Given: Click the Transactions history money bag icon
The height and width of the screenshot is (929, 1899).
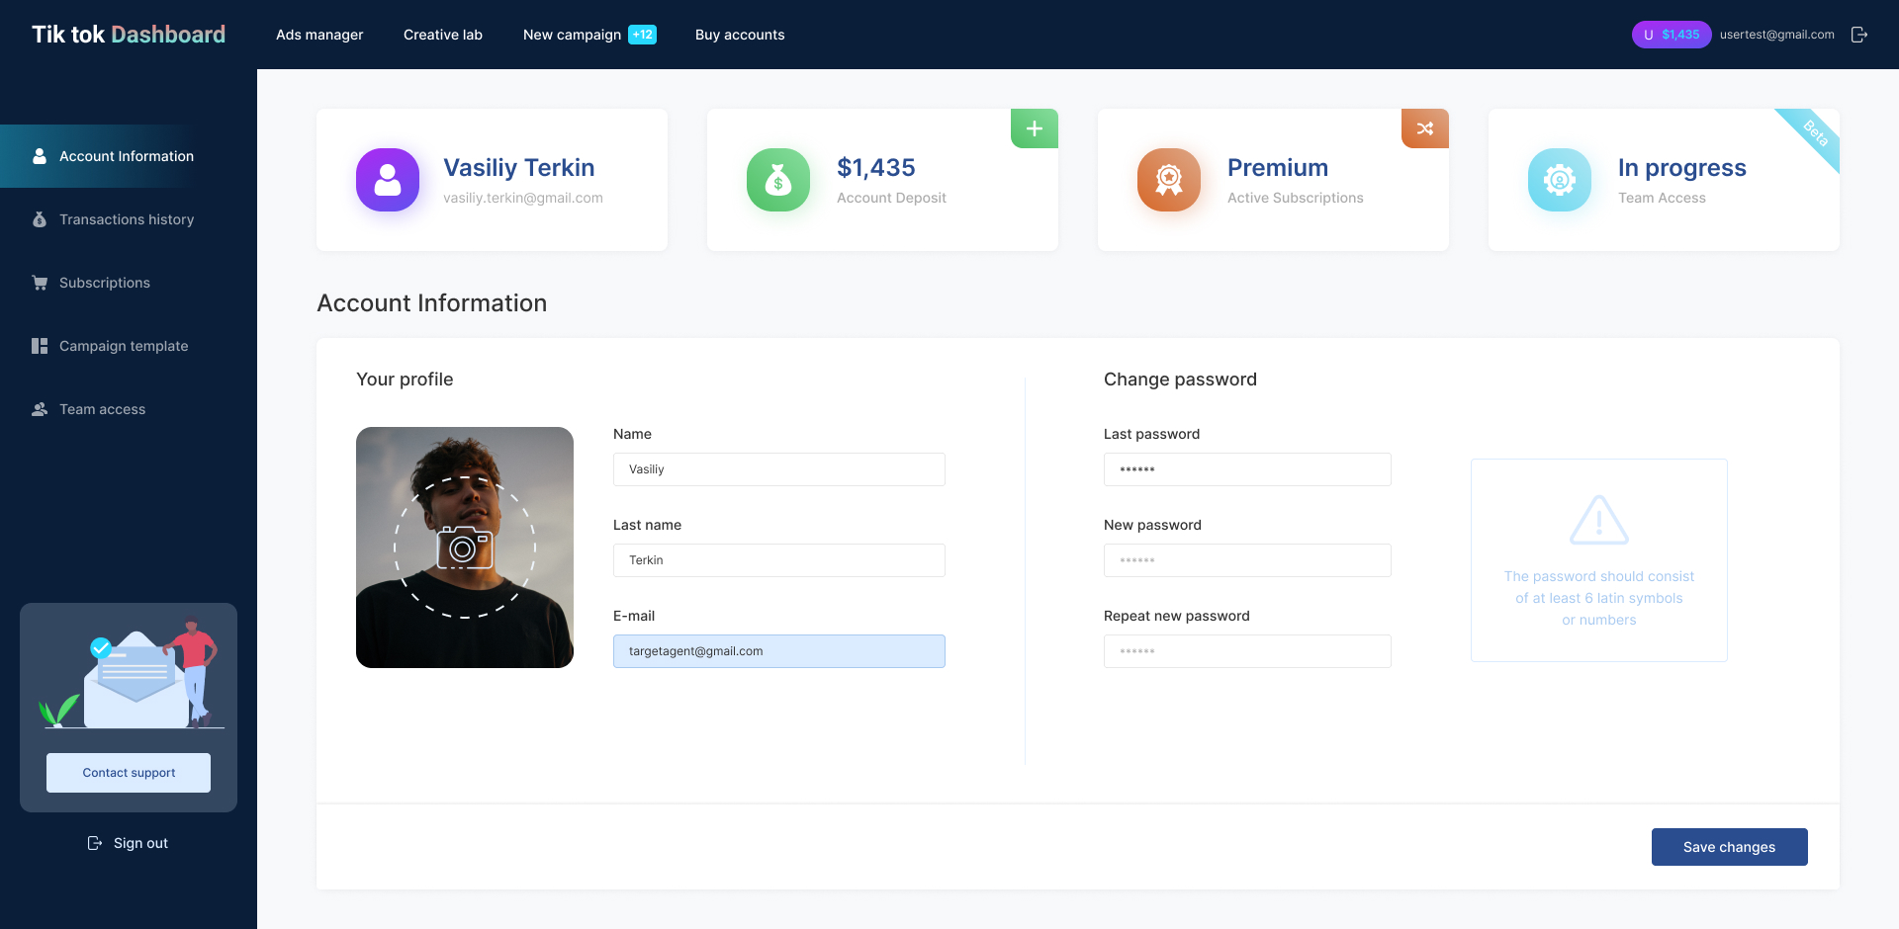Looking at the screenshot, I should (40, 219).
